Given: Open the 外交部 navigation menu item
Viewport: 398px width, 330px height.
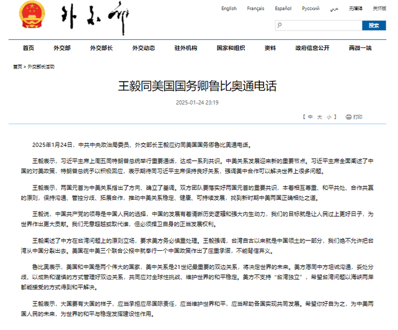Looking at the screenshot, I should click(x=62, y=48).
